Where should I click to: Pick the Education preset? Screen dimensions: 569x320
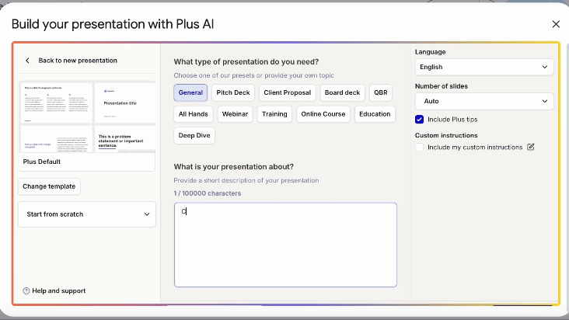click(x=375, y=114)
